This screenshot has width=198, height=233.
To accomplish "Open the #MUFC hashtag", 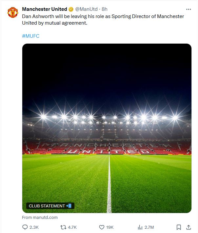I will (x=31, y=36).
